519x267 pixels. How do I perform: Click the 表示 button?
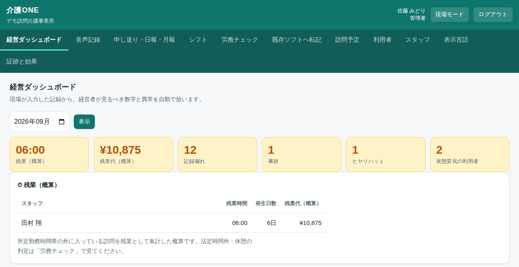(x=84, y=122)
